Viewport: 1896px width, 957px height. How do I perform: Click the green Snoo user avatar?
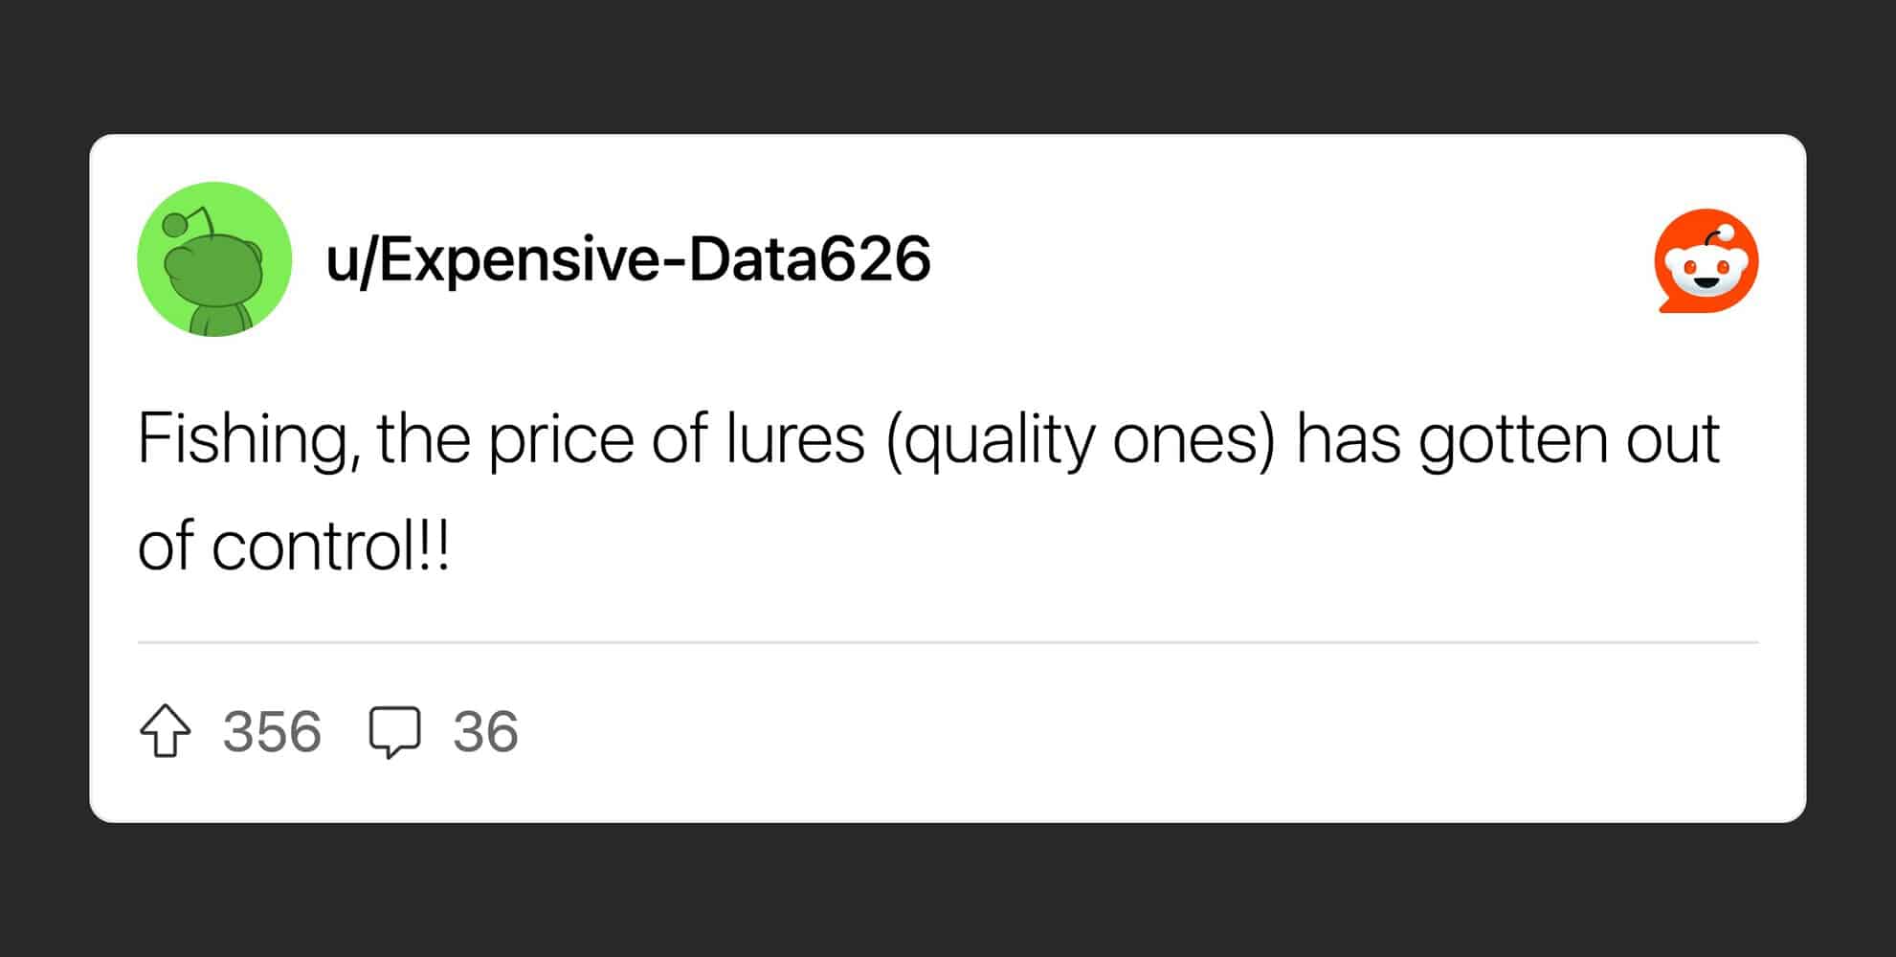(214, 259)
